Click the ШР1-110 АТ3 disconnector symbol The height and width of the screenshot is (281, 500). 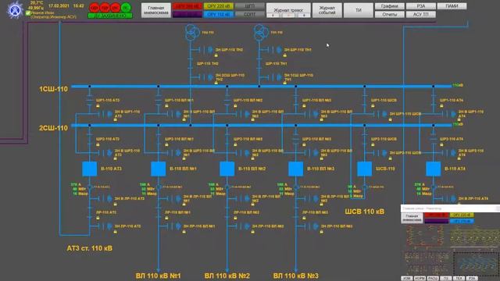[x=90, y=101]
